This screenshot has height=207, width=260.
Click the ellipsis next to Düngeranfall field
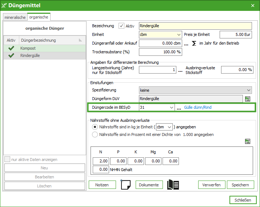(x=186, y=44)
